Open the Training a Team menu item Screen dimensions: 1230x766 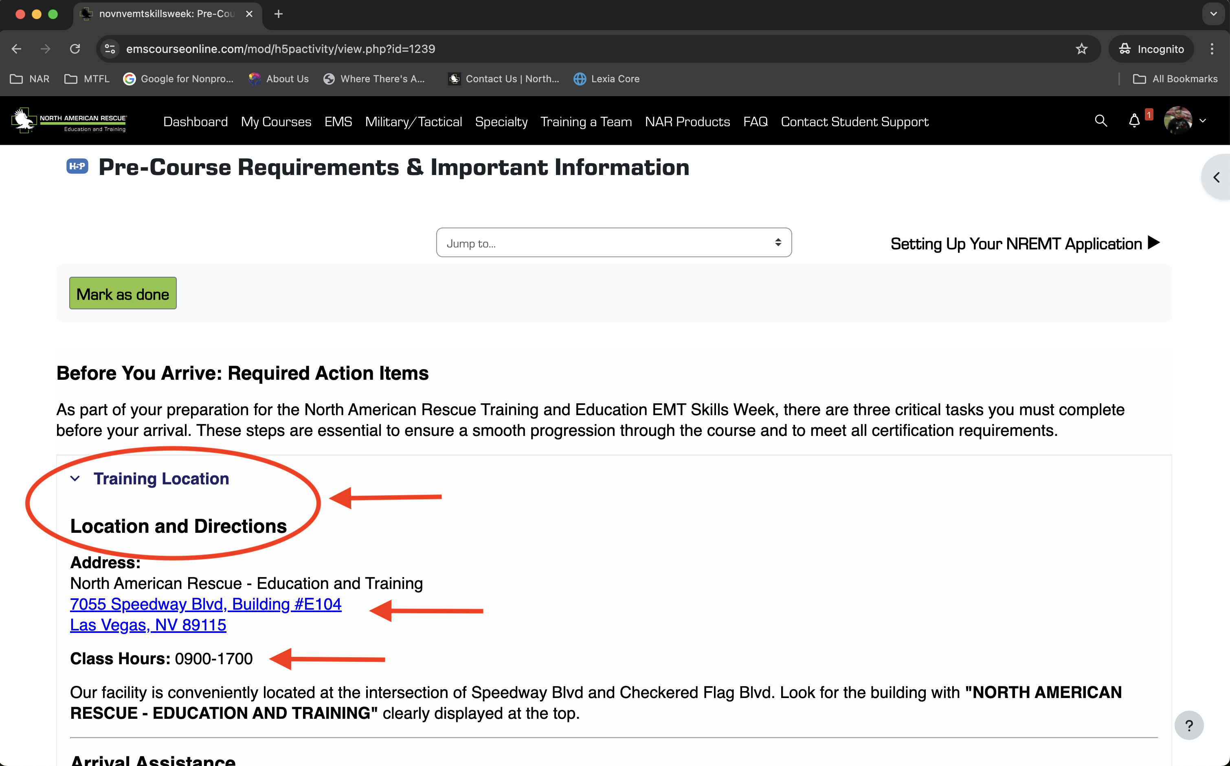point(586,122)
